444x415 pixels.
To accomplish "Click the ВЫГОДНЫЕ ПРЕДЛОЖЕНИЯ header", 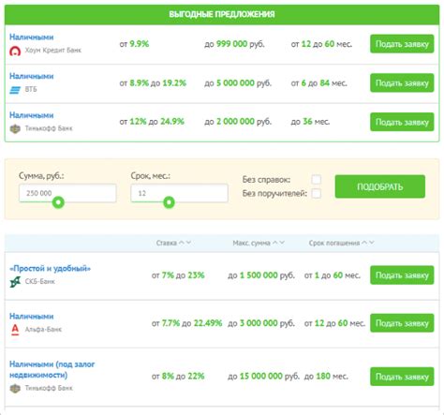I will tap(222, 14).
